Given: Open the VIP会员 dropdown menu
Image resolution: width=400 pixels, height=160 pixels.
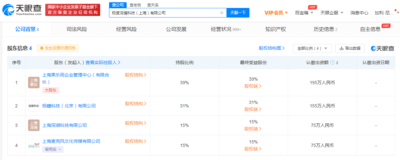Looking at the screenshot, I should pyautogui.click(x=276, y=13).
